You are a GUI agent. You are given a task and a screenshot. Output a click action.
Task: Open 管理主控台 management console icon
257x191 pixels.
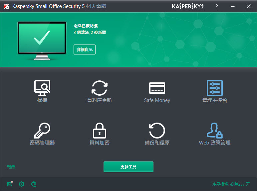point(214,88)
